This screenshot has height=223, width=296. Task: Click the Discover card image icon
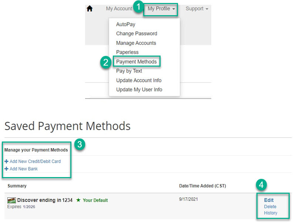pos(11,200)
